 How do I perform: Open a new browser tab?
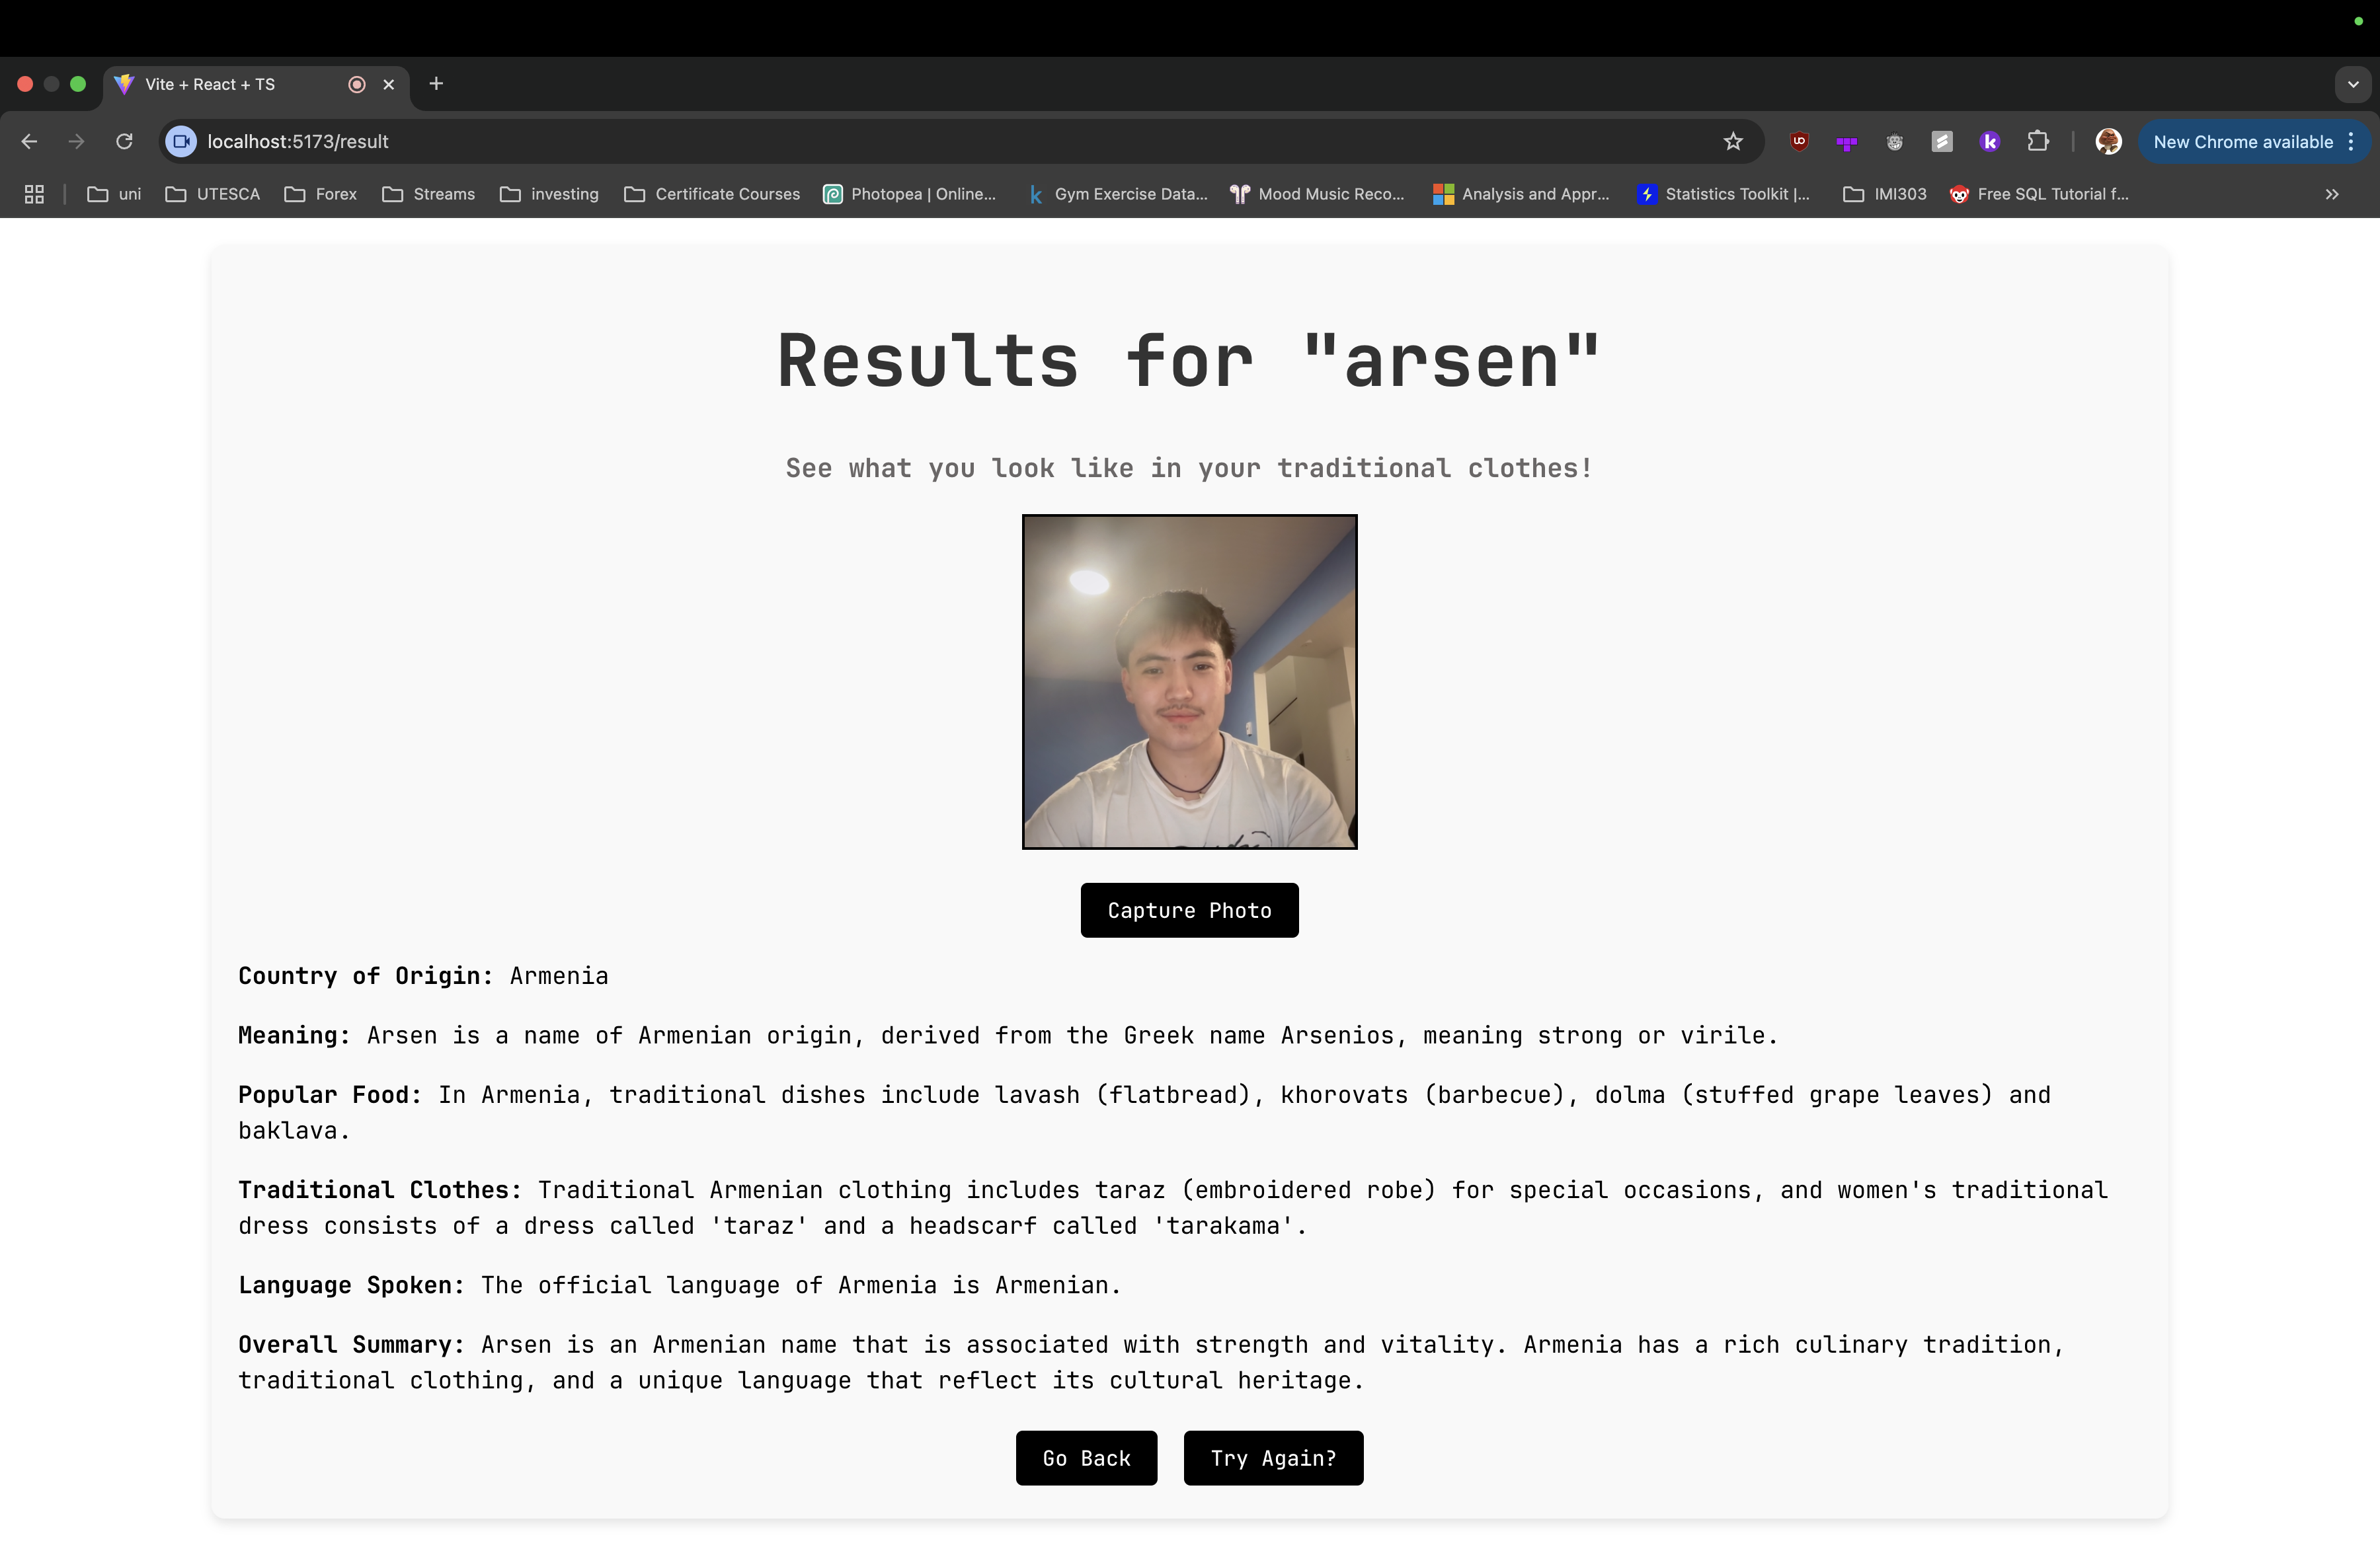point(436,84)
